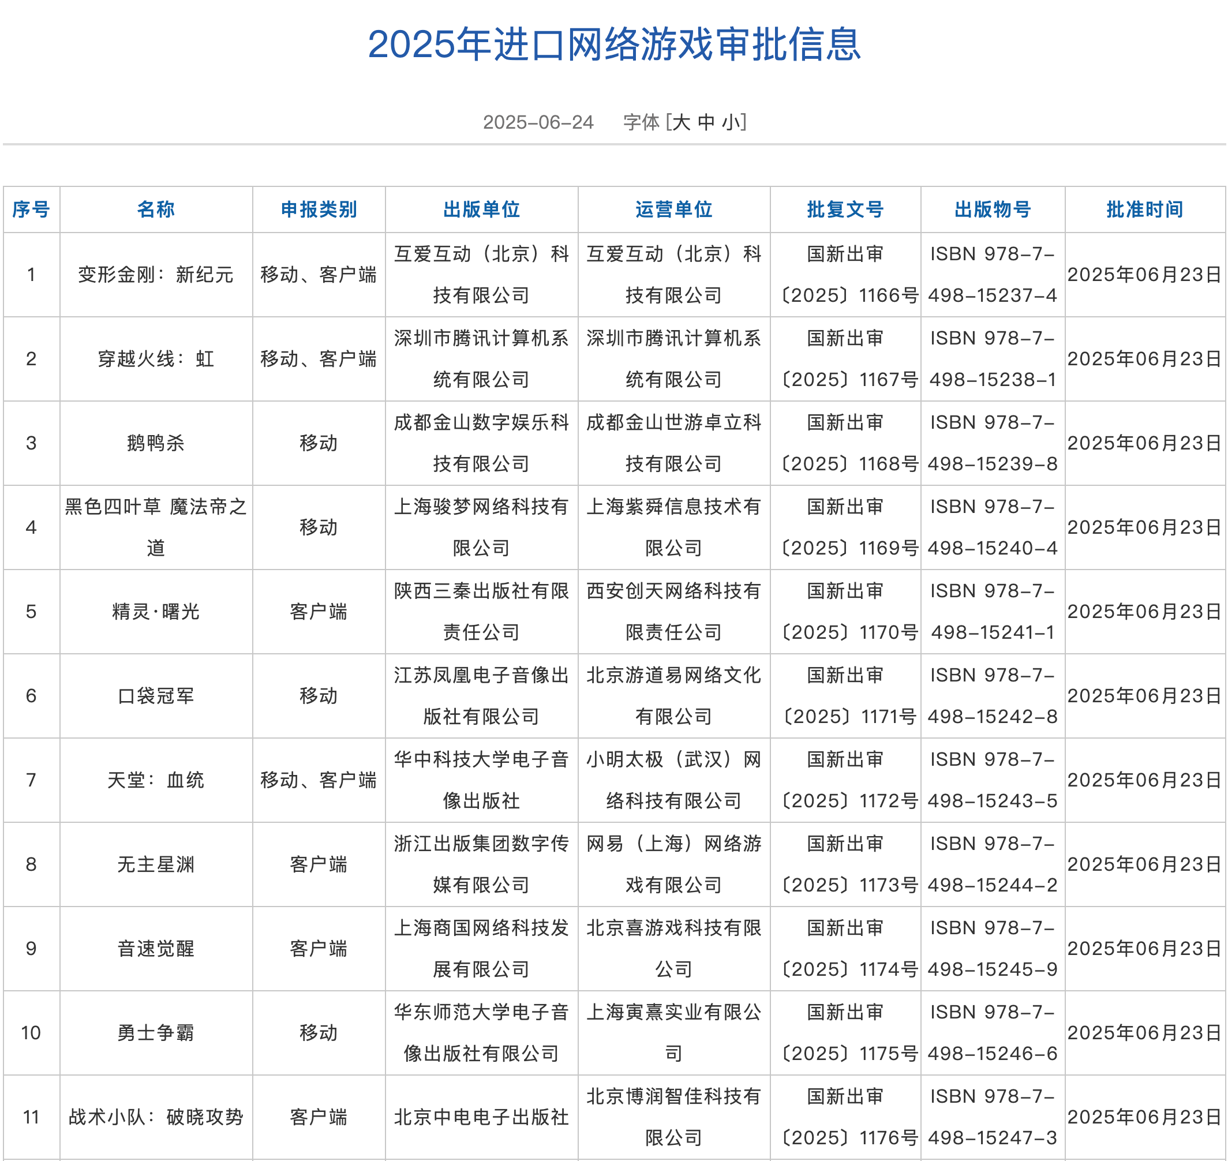Screen dimensions: 1228x1161
Task: Click game name 变形金刚：新纪元
Action: [156, 274]
